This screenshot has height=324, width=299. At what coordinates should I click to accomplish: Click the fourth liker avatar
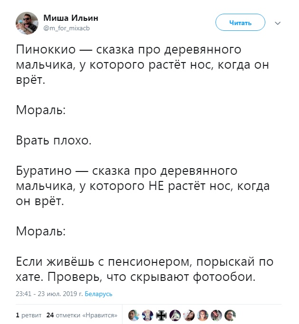(x=175, y=315)
